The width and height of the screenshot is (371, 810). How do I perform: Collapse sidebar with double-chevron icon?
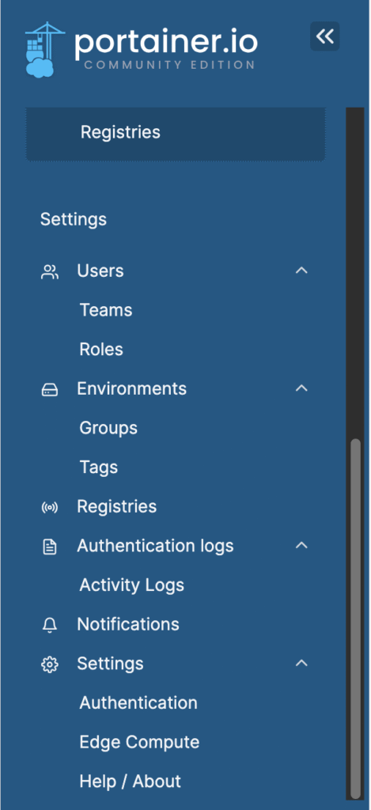[325, 36]
